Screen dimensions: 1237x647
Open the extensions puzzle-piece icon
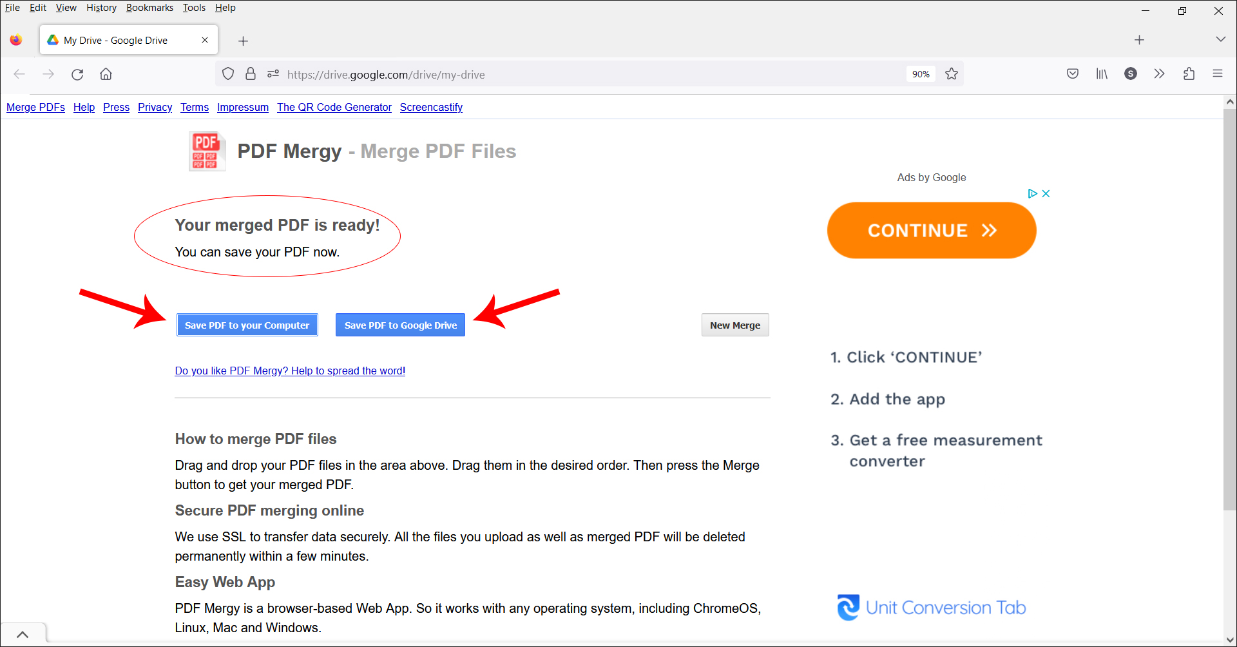tap(1189, 74)
